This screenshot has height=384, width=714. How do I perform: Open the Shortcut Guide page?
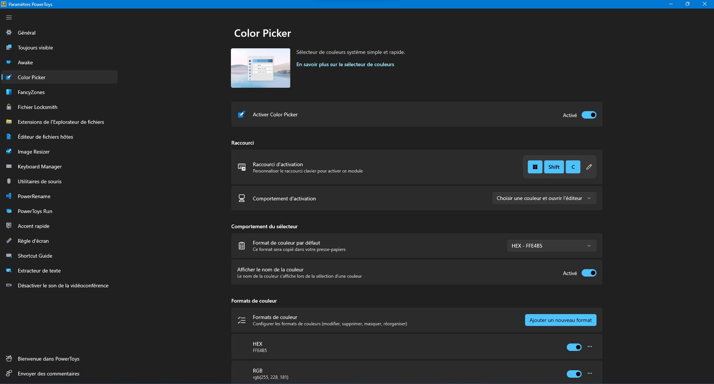[x=59, y=256]
